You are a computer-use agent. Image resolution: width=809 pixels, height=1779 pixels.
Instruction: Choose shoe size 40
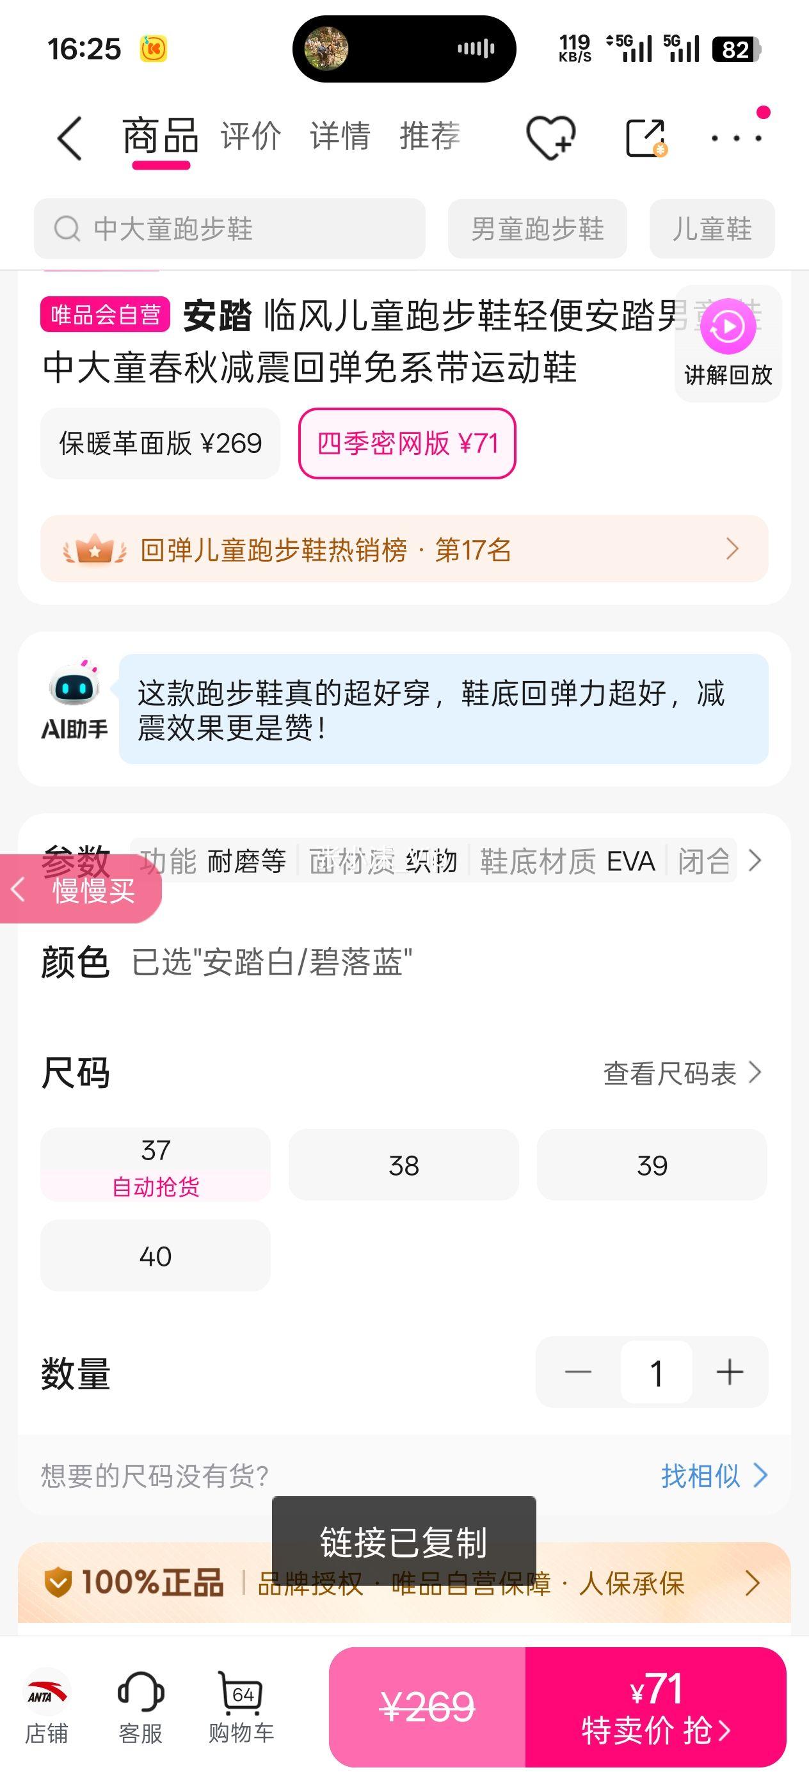pos(156,1256)
